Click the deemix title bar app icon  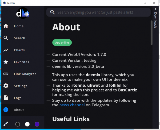point(4,3)
